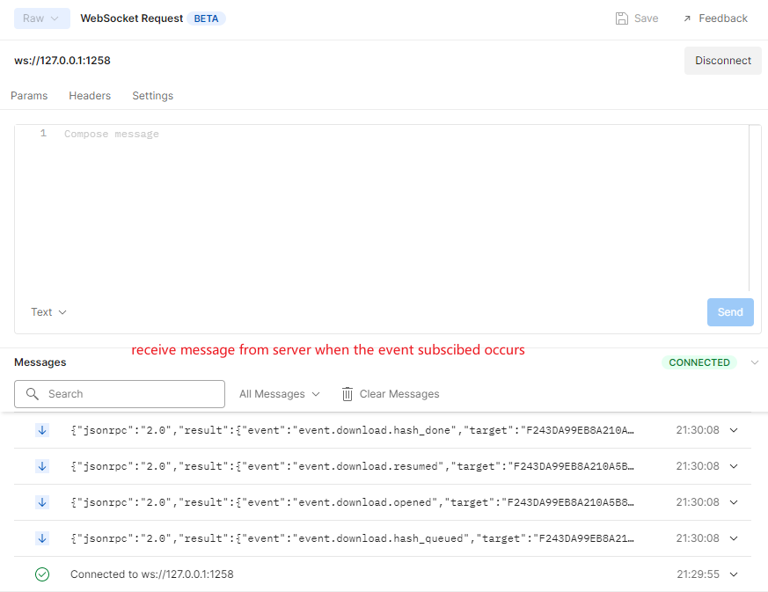Open the Raw request type dropdown

pyautogui.click(x=42, y=18)
